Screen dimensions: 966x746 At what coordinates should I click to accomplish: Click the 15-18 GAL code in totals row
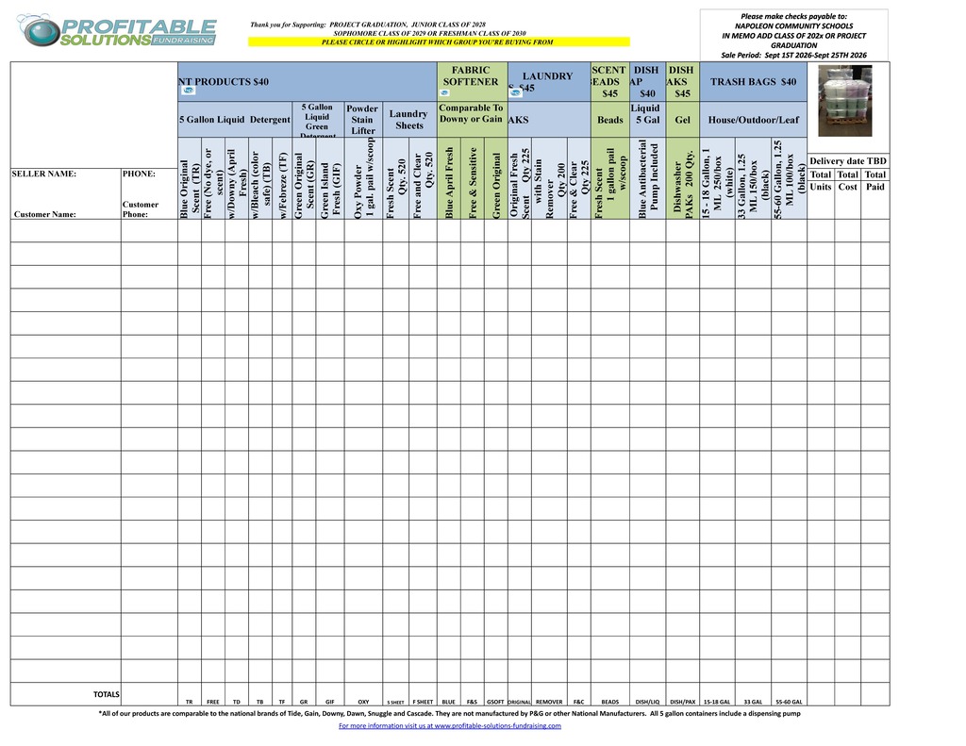click(x=717, y=702)
